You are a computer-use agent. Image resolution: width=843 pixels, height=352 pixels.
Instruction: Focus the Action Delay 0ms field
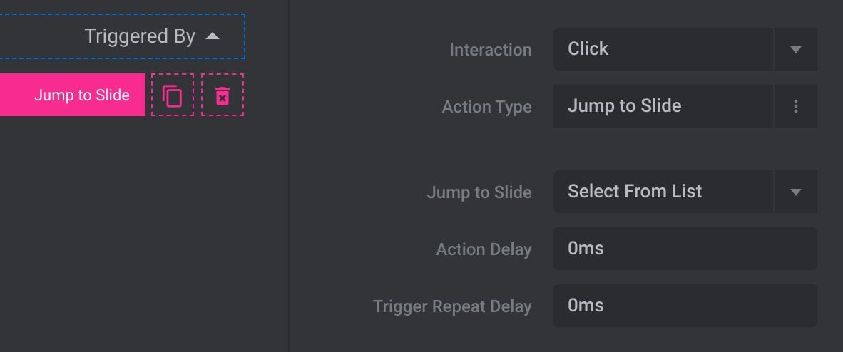click(685, 248)
